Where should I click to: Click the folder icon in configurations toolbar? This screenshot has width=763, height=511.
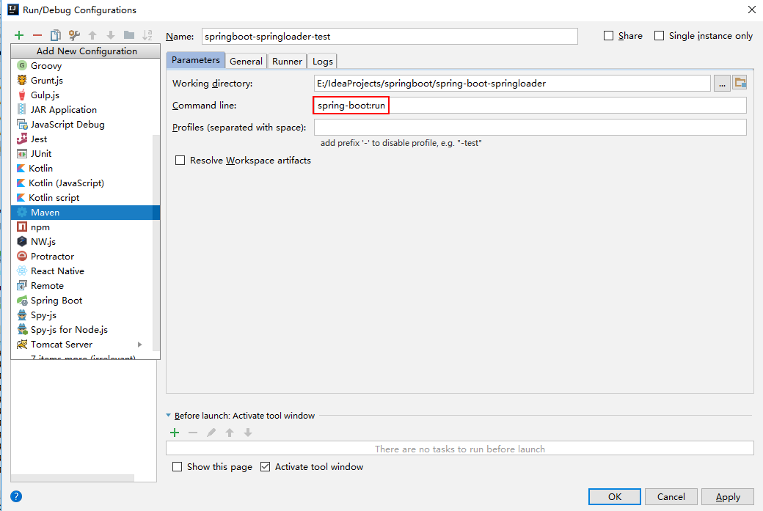point(129,35)
